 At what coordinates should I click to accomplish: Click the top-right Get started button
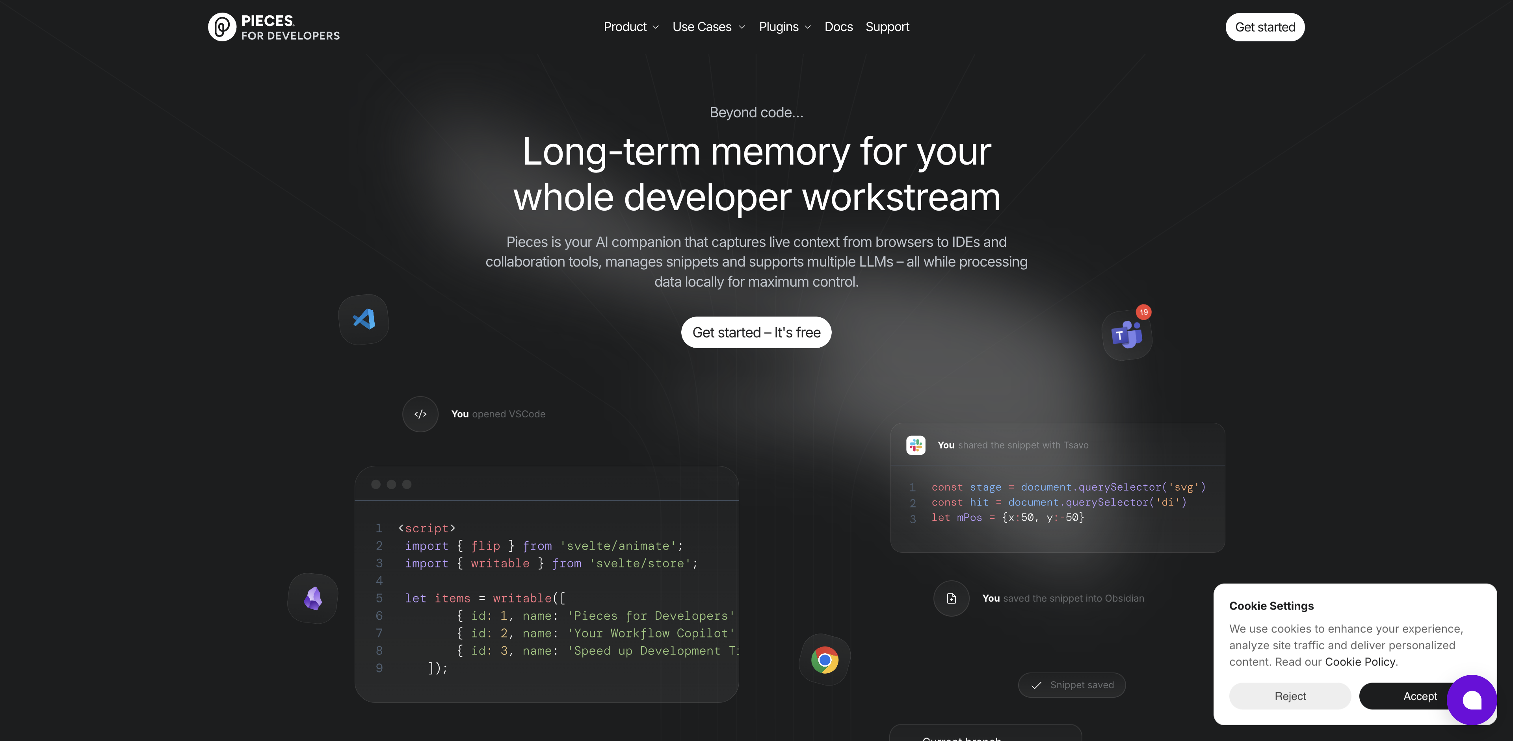1265,26
